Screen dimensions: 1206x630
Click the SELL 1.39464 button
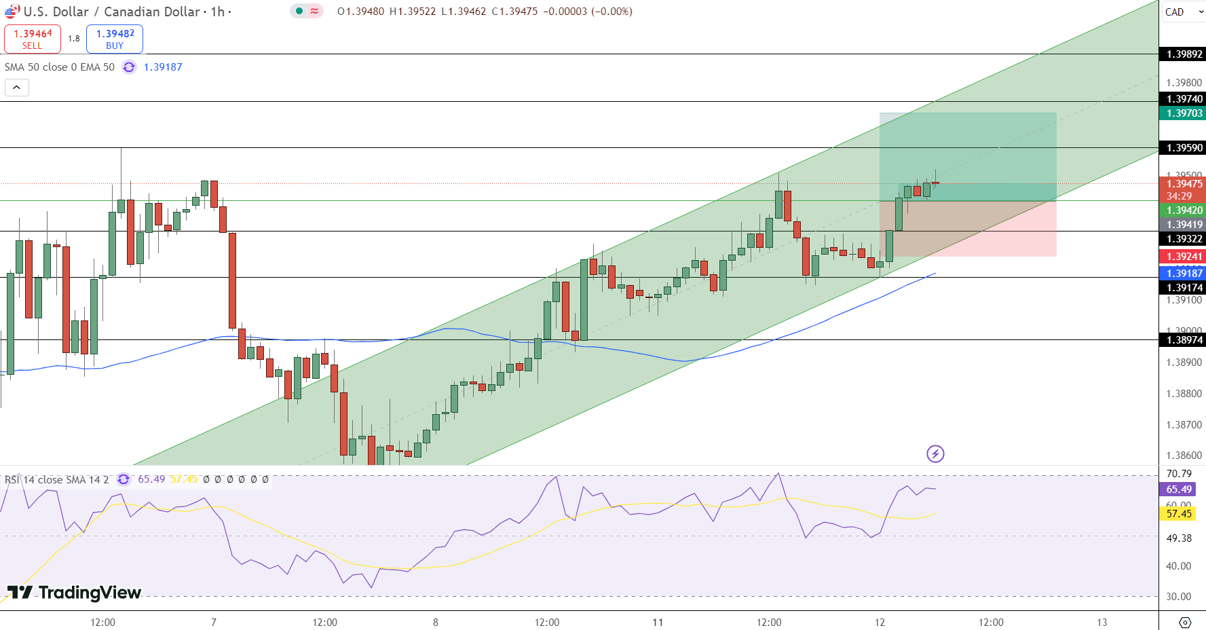point(33,39)
